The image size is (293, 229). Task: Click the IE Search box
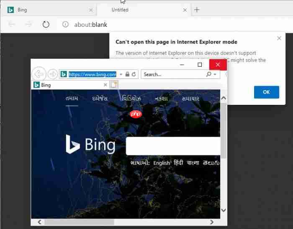173,74
